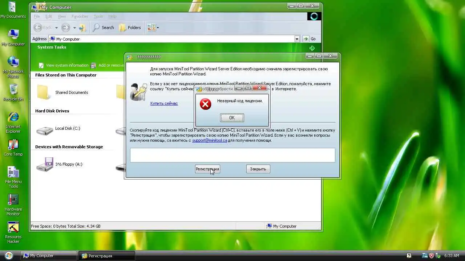
Task: Click Add or remove programs task link
Action: click(107, 65)
